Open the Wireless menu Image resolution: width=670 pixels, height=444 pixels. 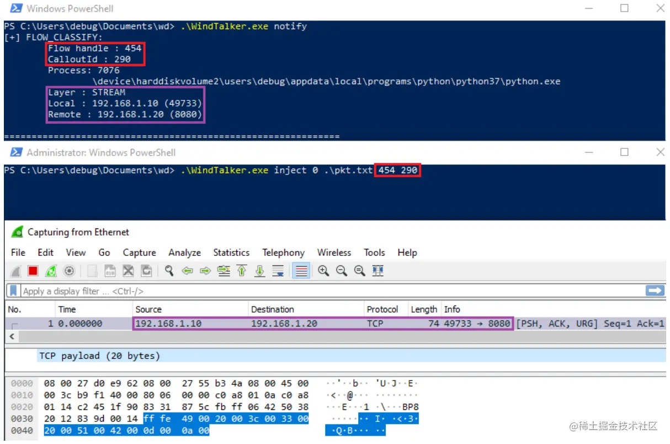coord(334,252)
